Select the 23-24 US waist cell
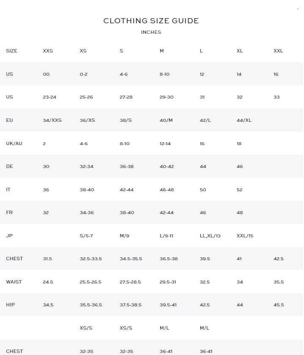 [x=49, y=97]
